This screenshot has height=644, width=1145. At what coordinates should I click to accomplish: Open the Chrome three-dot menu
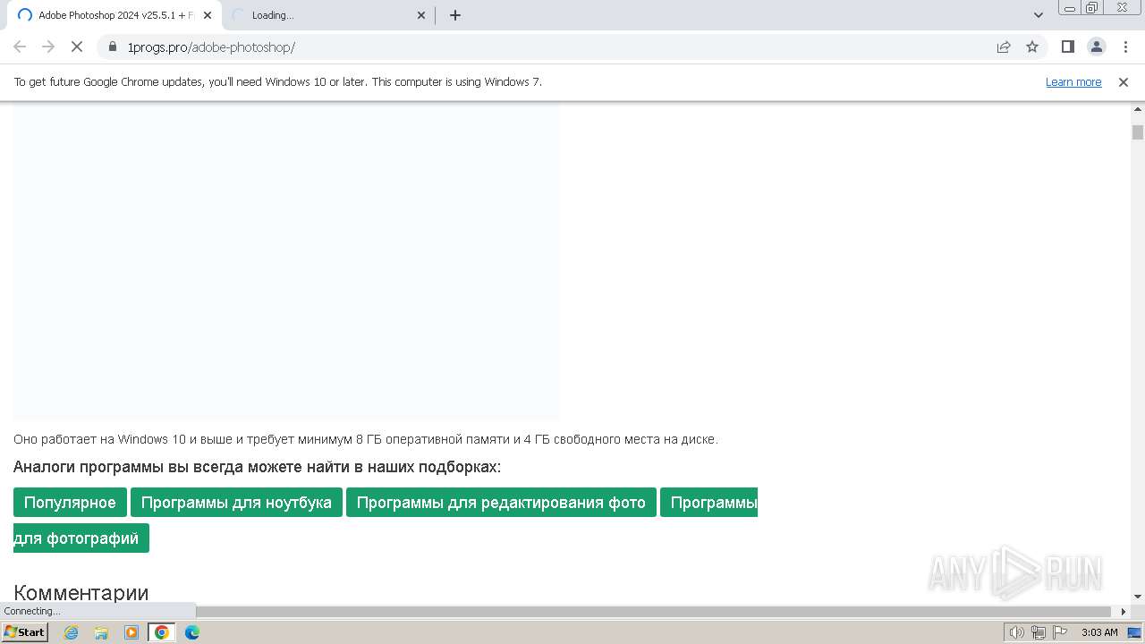pyautogui.click(x=1125, y=47)
